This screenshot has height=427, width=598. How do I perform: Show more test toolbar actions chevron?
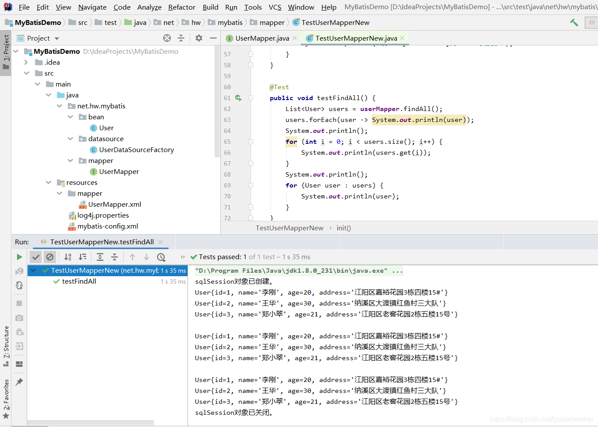point(183,257)
